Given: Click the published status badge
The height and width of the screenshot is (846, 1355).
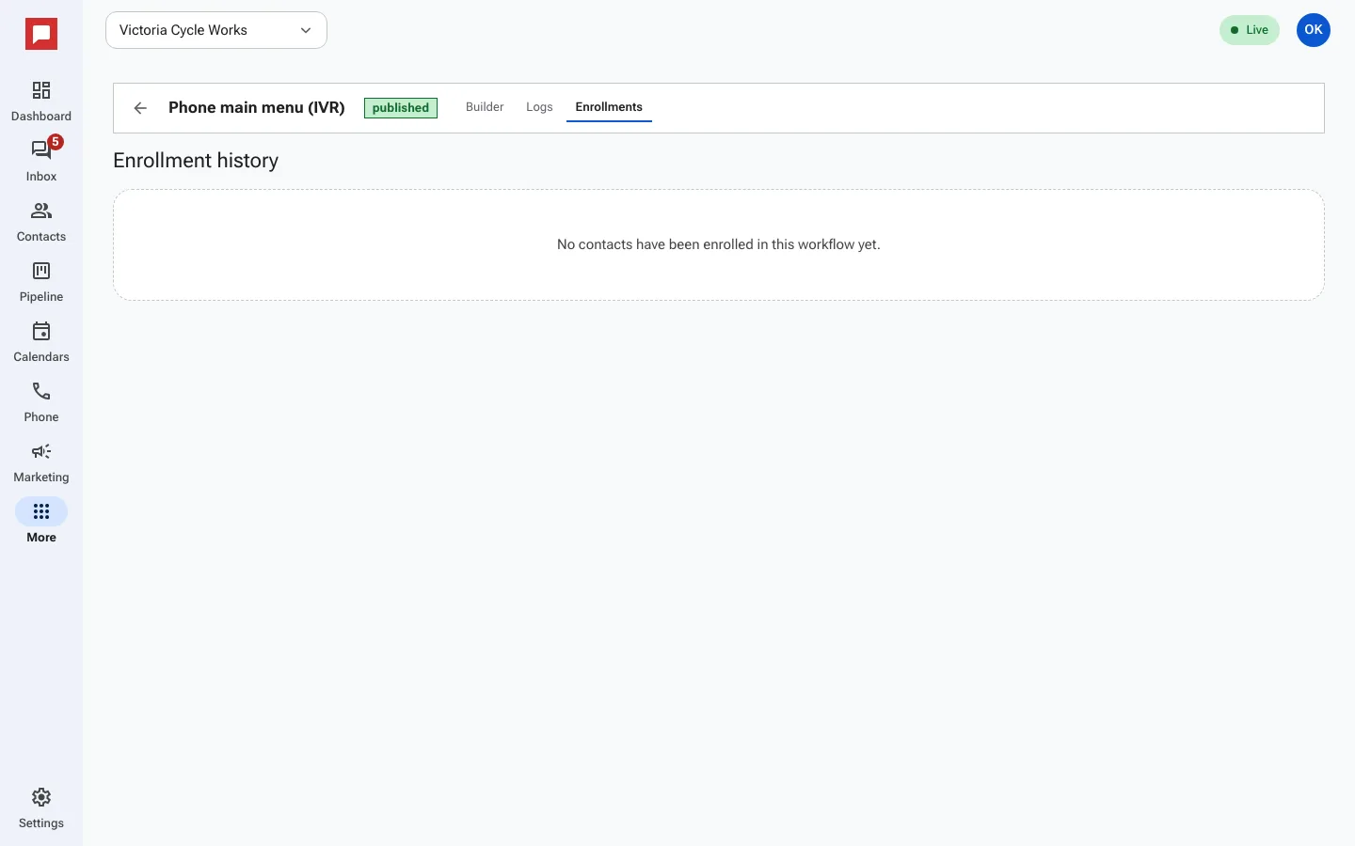Looking at the screenshot, I should click(x=401, y=108).
